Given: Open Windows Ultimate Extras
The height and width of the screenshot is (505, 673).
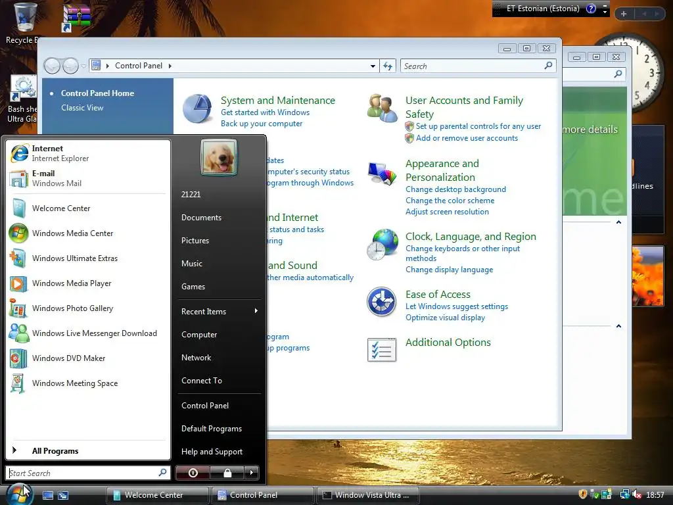Looking at the screenshot, I should (x=88, y=258).
